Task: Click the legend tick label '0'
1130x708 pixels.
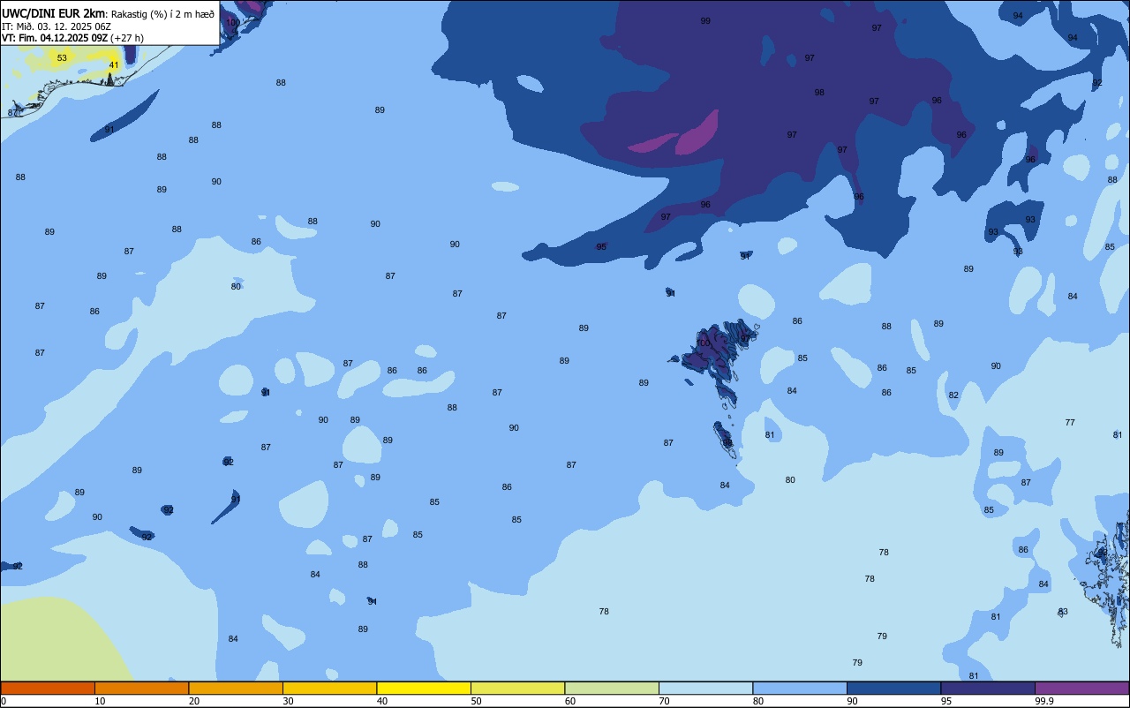Action: [4, 701]
